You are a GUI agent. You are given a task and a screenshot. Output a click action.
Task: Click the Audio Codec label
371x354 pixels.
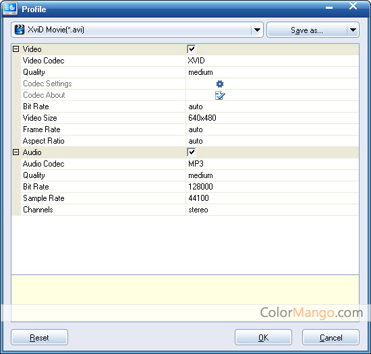click(x=44, y=164)
